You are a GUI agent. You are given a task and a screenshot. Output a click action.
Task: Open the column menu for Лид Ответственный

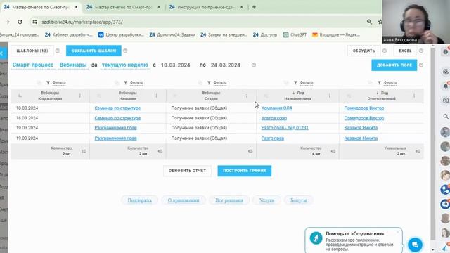[x=414, y=96]
